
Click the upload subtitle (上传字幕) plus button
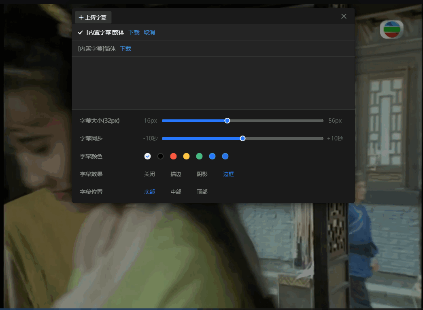coord(93,17)
